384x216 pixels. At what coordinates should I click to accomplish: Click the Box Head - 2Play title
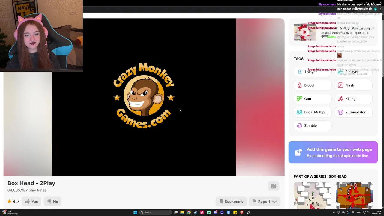click(x=31, y=183)
